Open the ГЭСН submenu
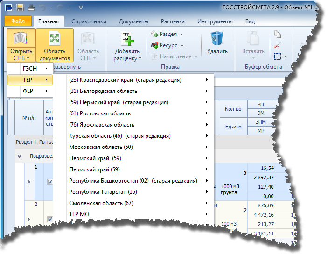This screenshot has width=328, height=254. [x=30, y=69]
